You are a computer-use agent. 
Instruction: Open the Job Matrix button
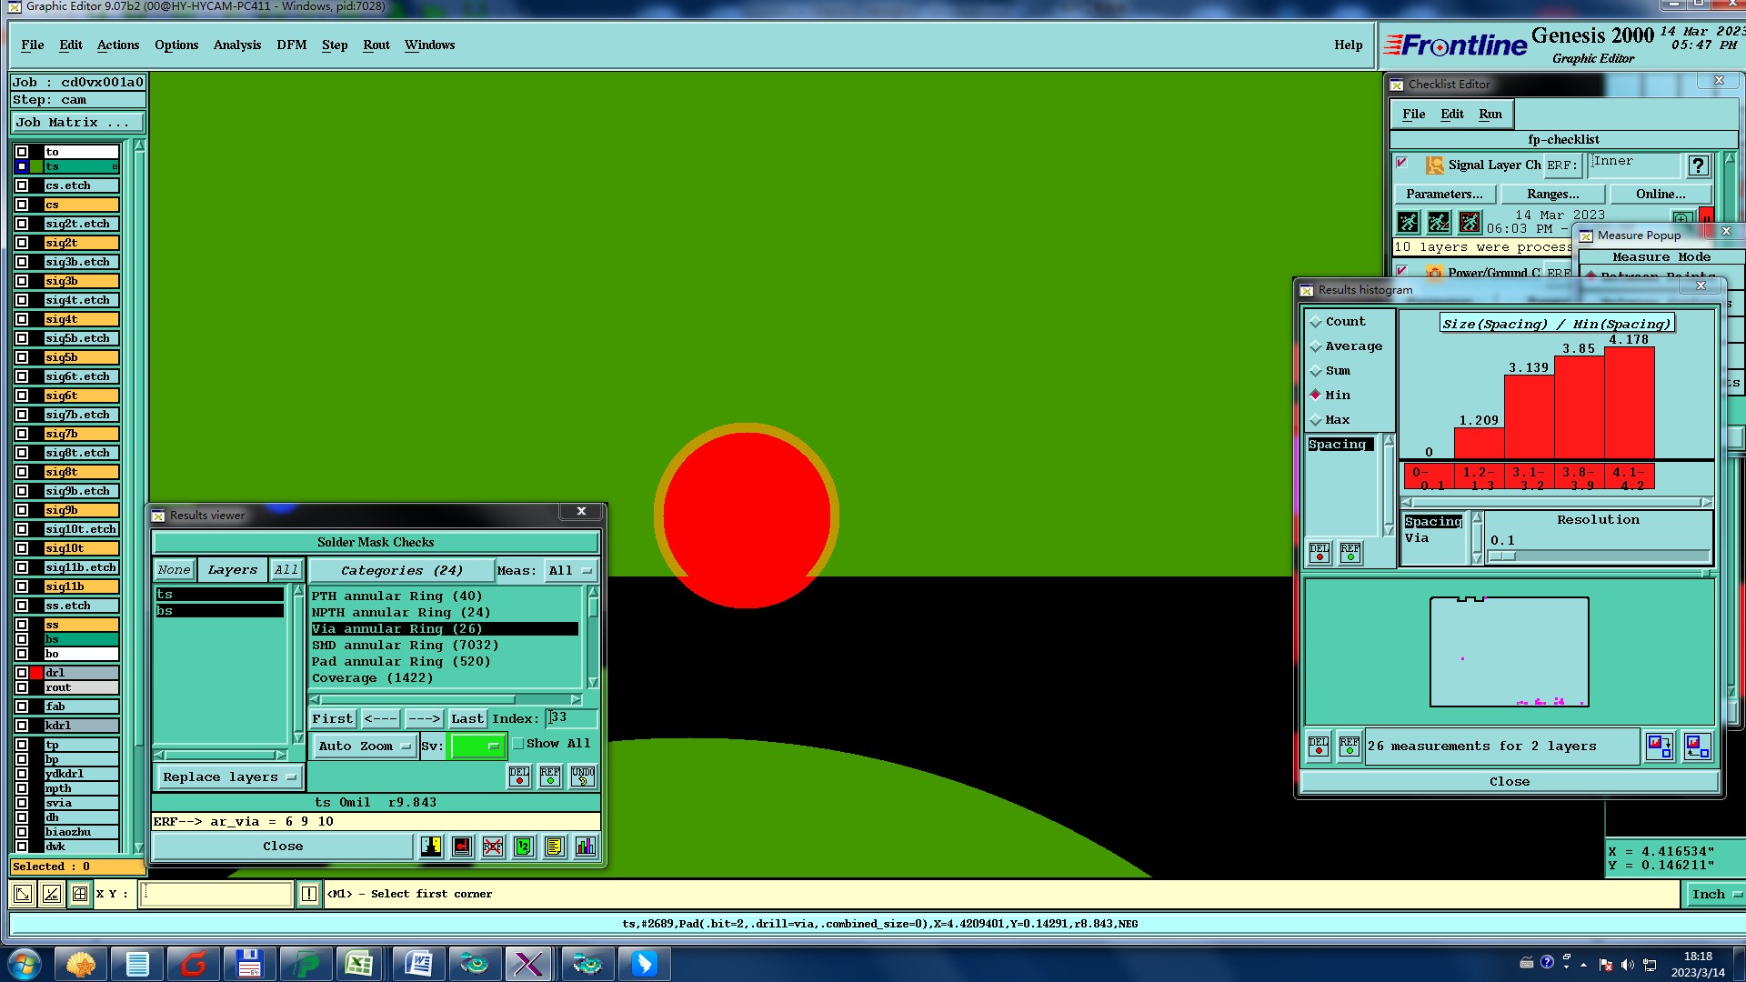click(77, 123)
